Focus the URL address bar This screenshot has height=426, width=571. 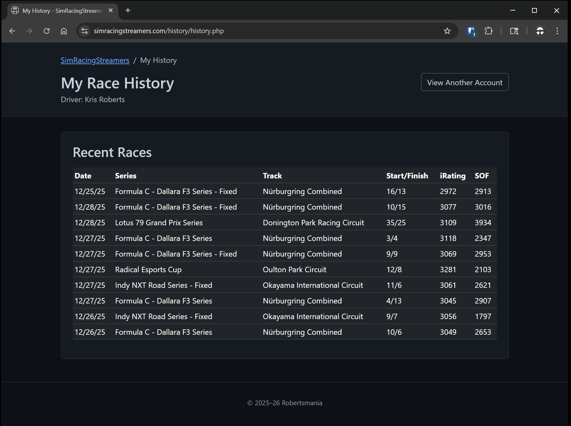[x=262, y=31]
